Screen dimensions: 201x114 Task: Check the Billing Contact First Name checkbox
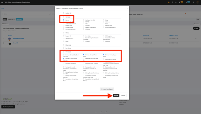tap(84, 73)
